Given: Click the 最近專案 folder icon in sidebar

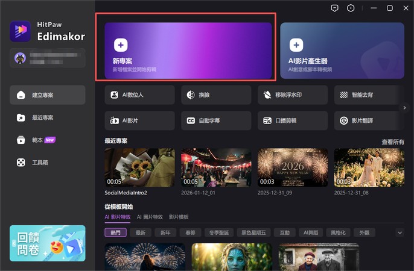Looking at the screenshot, I should (21, 117).
